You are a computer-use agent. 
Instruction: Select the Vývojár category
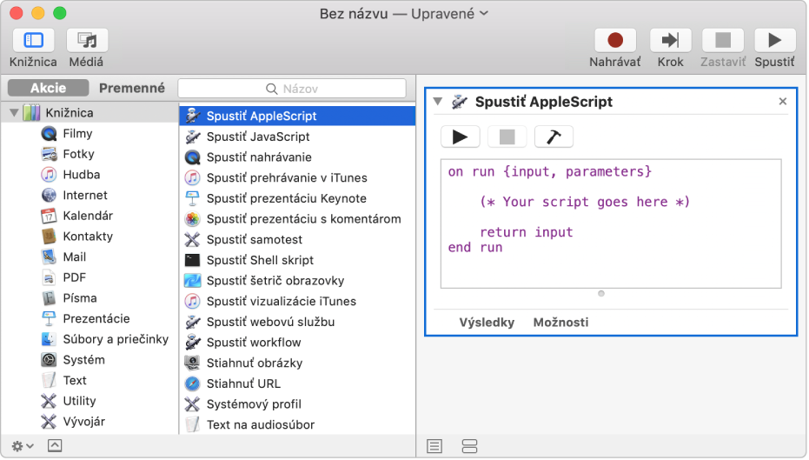pyautogui.click(x=83, y=423)
